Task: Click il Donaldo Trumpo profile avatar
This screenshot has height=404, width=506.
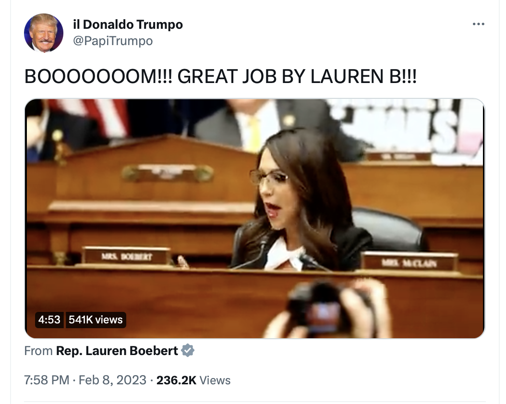Action: pos(44,33)
